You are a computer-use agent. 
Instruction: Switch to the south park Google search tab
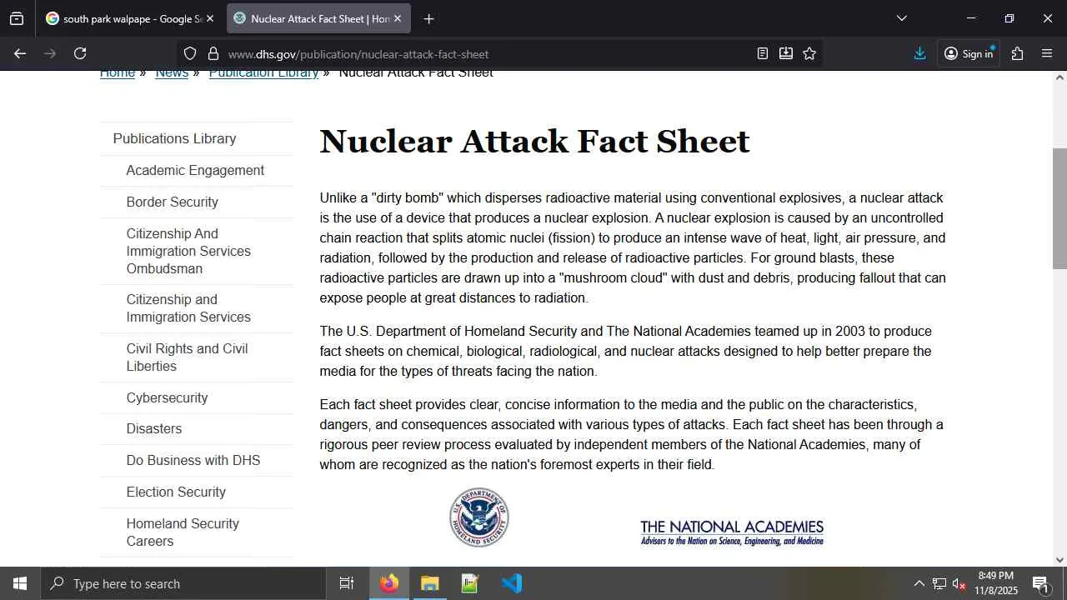[x=130, y=18]
